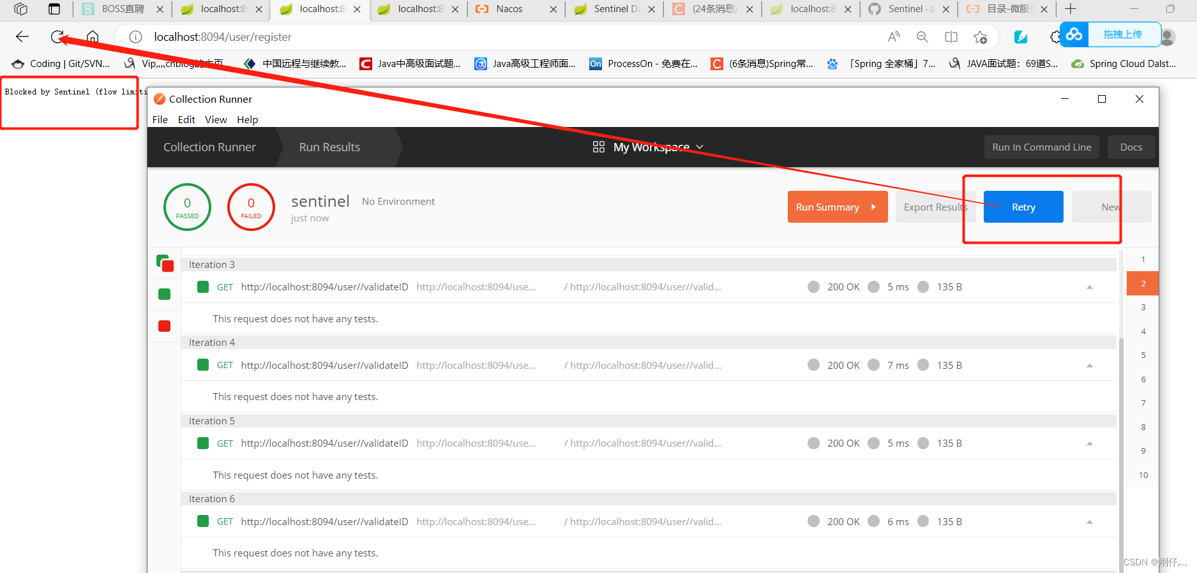The width and height of the screenshot is (1197, 573).
Task: Show all results filter icon
Action: pos(165,263)
